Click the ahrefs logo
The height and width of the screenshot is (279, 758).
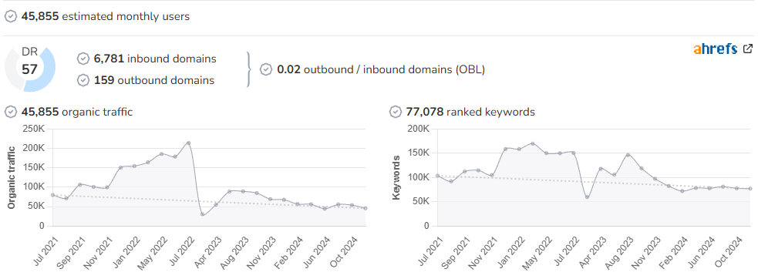tap(716, 49)
